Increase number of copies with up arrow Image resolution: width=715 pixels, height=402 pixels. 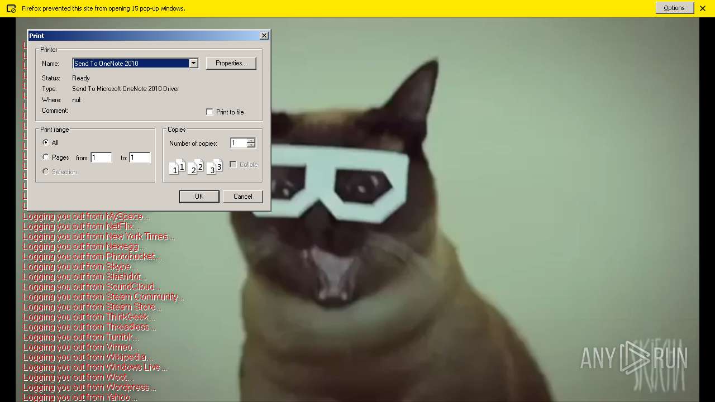click(x=251, y=141)
